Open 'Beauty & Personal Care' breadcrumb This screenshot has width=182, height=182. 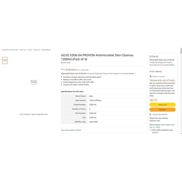point(10,49)
